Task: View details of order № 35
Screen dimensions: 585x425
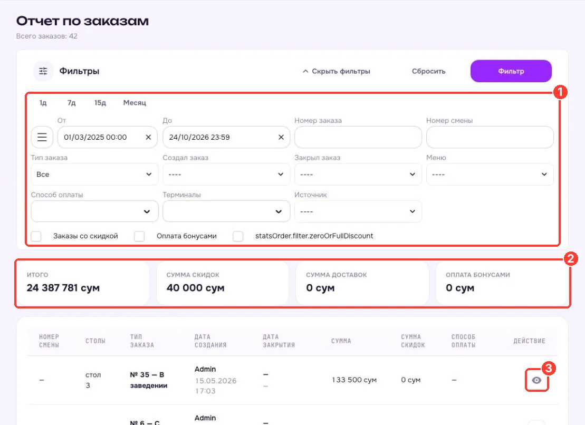Action: click(x=536, y=380)
